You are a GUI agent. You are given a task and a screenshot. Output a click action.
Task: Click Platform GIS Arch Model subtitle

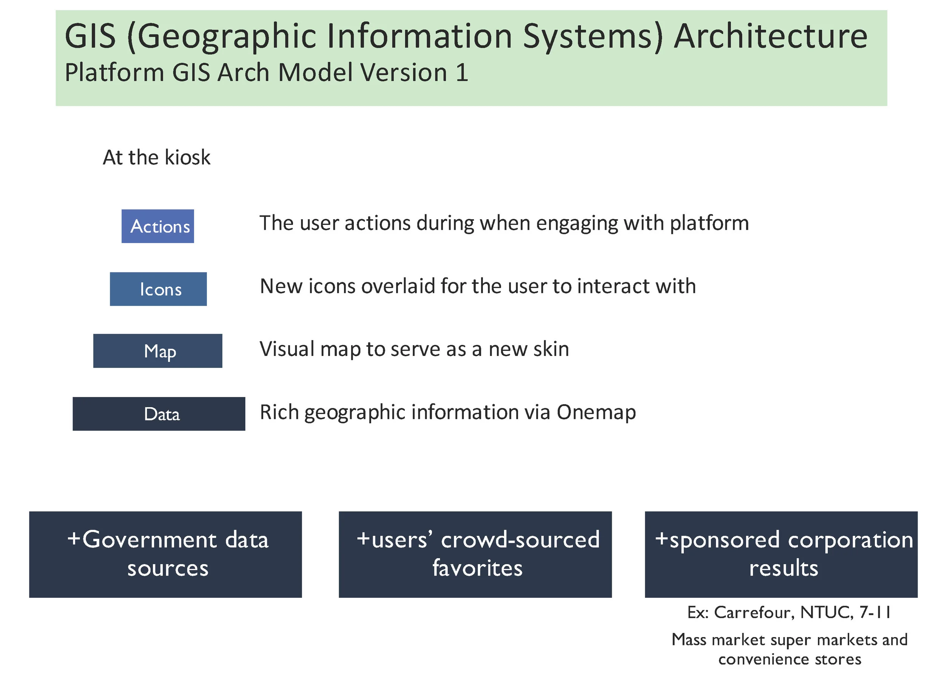click(x=266, y=72)
